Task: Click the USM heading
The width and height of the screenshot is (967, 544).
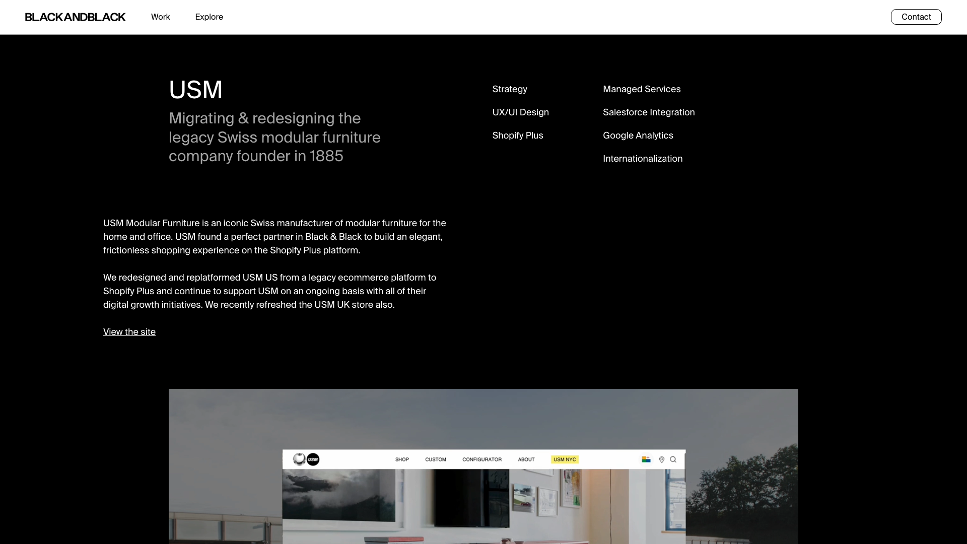Action: tap(195, 90)
